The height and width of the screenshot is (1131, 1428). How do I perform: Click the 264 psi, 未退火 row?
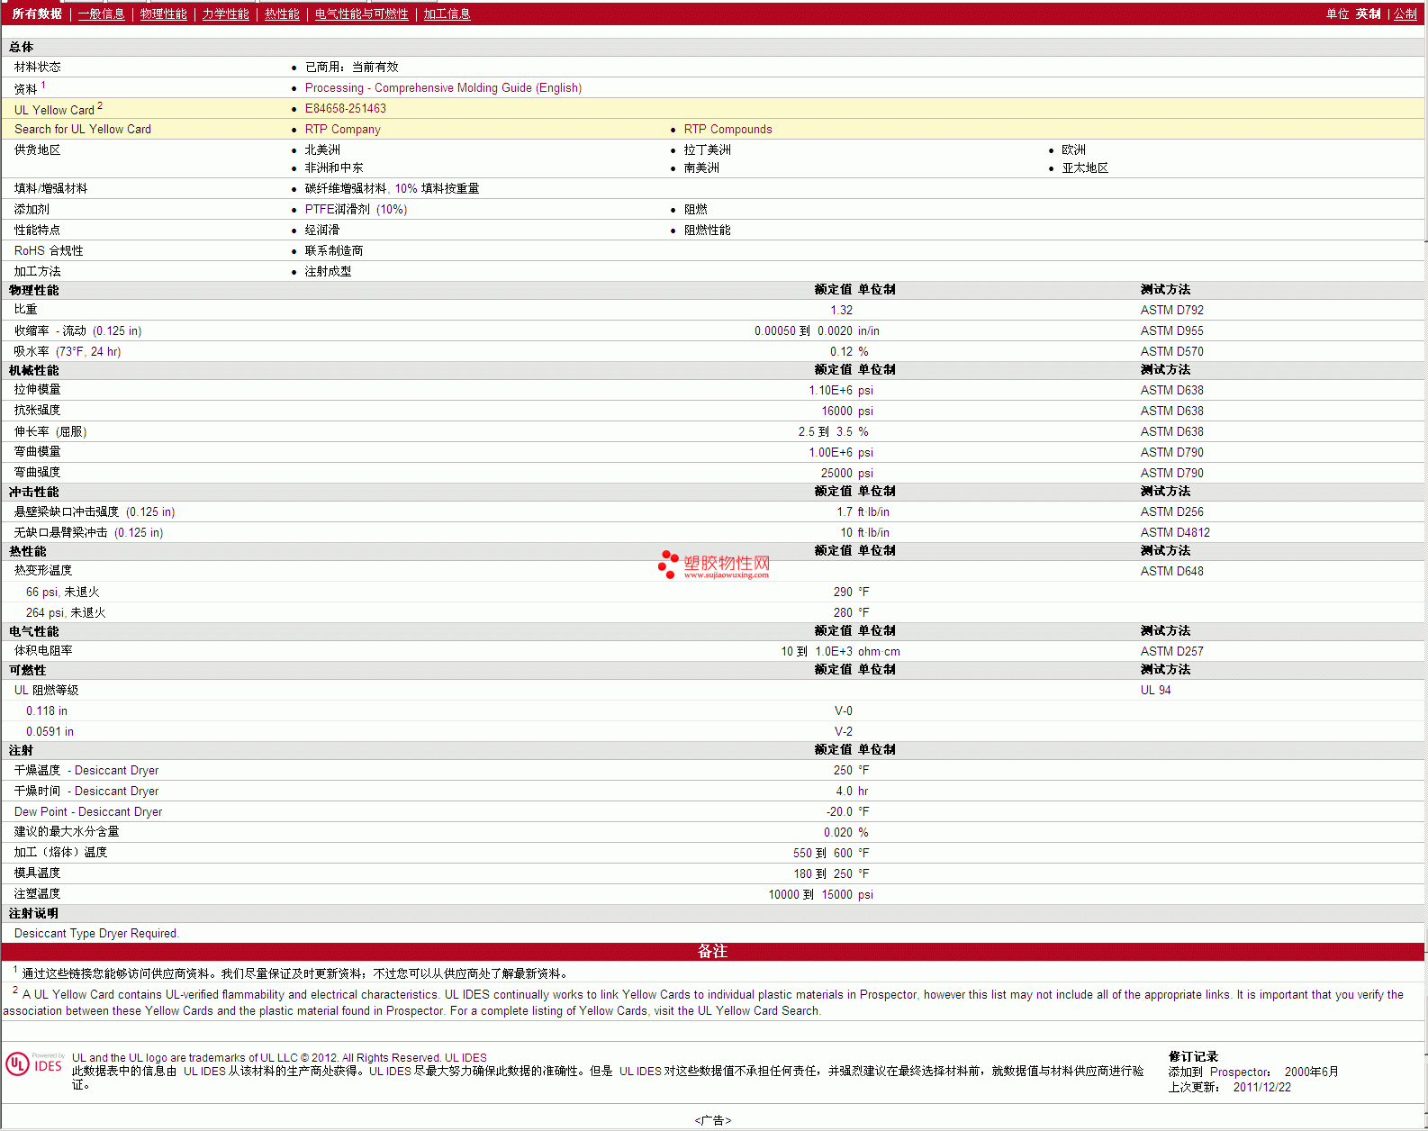[x=713, y=612]
